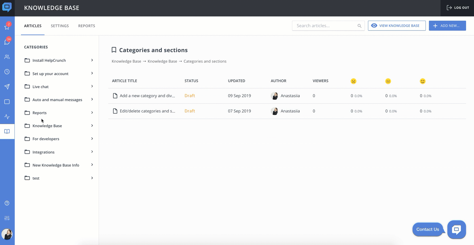
Task: Click the Status column header
Action: point(191,81)
